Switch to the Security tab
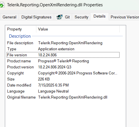Viewport: 139px width, 127px height. click(x=82, y=17)
